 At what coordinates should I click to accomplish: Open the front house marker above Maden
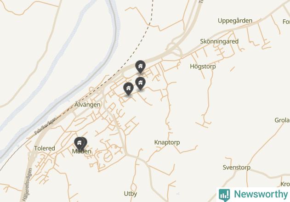[x=79, y=143]
